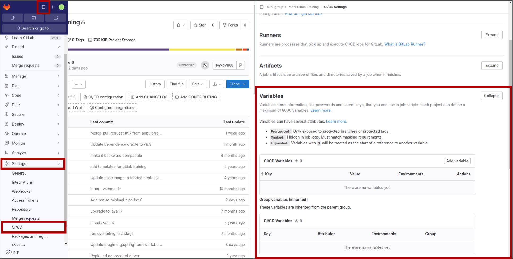This screenshot has width=513, height=259.
Task: Open the Clone dropdown
Action: 238,84
